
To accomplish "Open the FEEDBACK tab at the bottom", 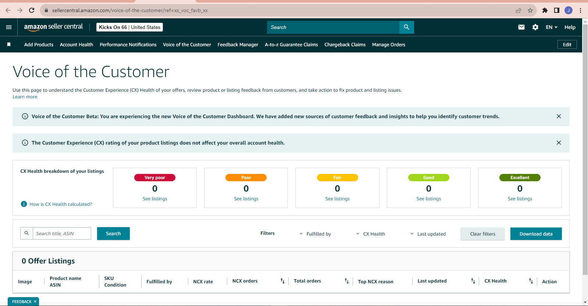I will click(x=22, y=302).
